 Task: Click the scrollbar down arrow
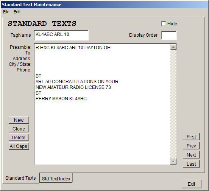[x=173, y=161]
